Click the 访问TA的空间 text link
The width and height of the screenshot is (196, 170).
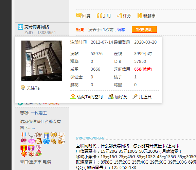click(90, 97)
